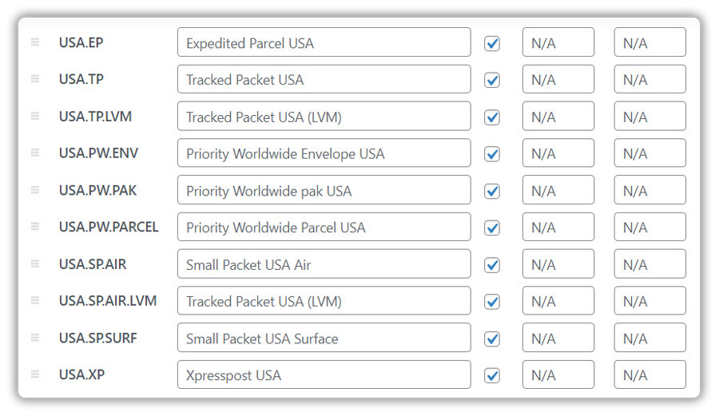Screen dimensions: 719x416
Task: Click the drag handle beside USA.TP
Action: click(x=35, y=79)
